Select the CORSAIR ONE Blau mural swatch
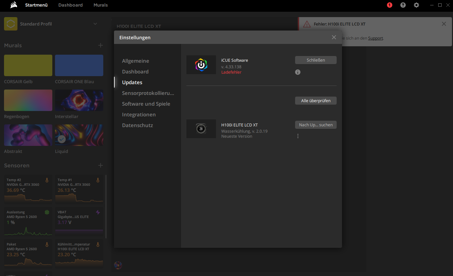This screenshot has width=453, height=276. 79,65
